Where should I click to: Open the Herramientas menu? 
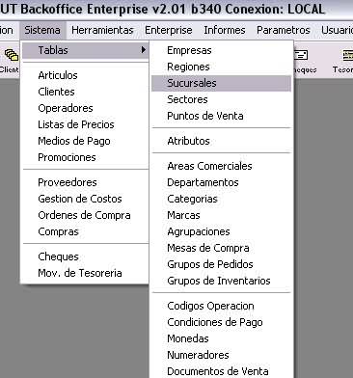click(x=102, y=30)
